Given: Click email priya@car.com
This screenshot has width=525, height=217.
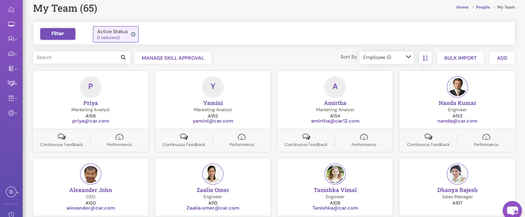Looking at the screenshot, I should click(91, 121).
